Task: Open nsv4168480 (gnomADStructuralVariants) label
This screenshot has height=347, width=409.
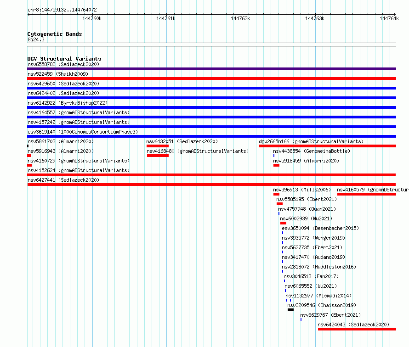Action: pyautogui.click(x=198, y=151)
